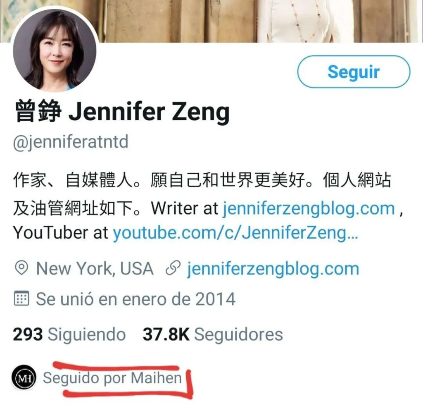Click the location pin icon
Image resolution: width=423 pixels, height=406 pixels.
pyautogui.click(x=21, y=268)
